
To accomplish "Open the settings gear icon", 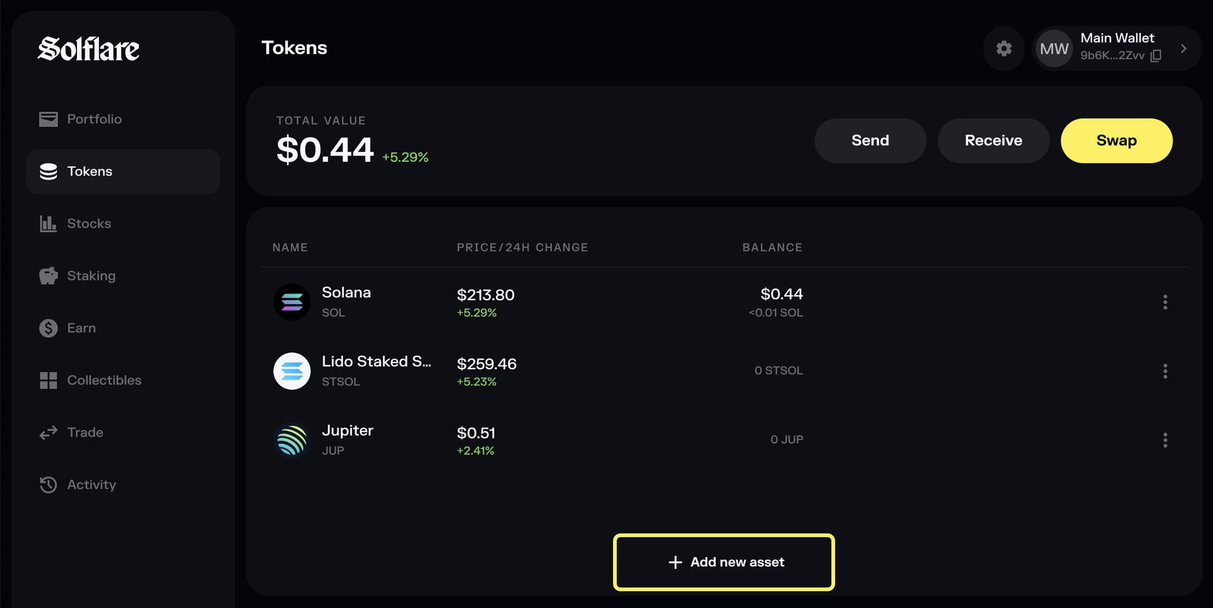I will click(1004, 48).
